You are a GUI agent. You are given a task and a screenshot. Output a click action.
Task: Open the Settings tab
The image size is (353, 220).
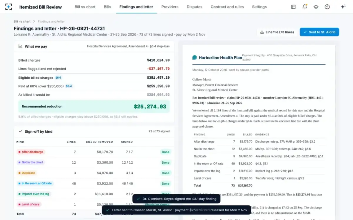coord(259,7)
